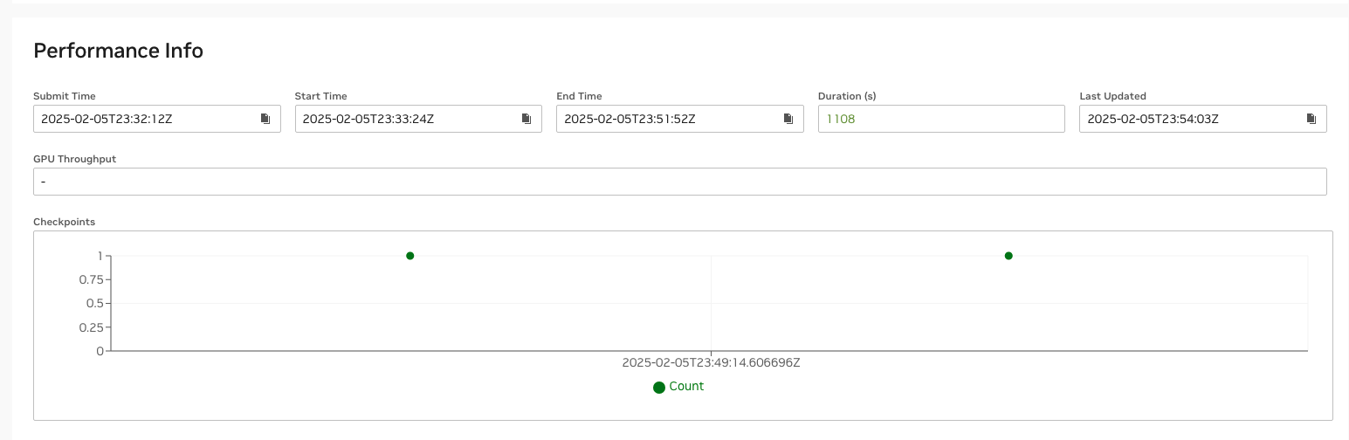Focus the GPU Throughput field
1349x440 pixels.
[x=679, y=182]
